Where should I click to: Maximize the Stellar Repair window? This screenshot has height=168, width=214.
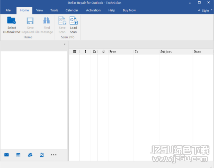tap(199, 2)
